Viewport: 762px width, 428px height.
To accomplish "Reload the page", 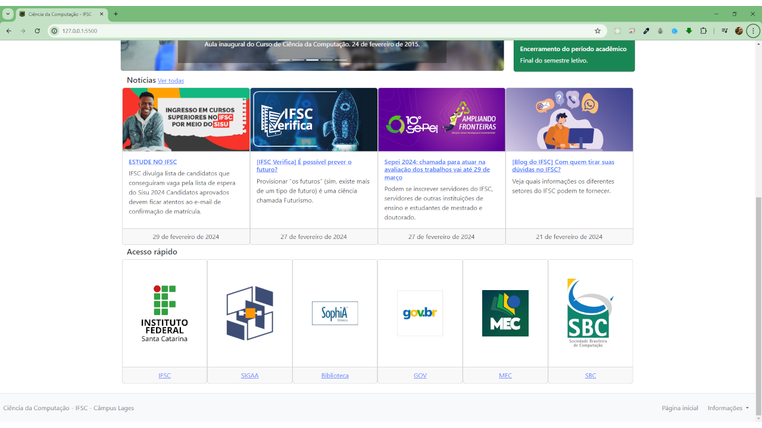I will (x=37, y=31).
